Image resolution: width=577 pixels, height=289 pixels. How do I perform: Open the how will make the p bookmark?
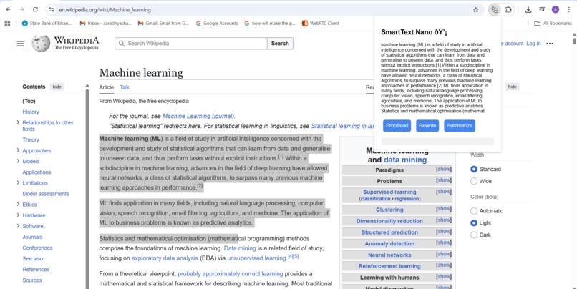point(270,24)
